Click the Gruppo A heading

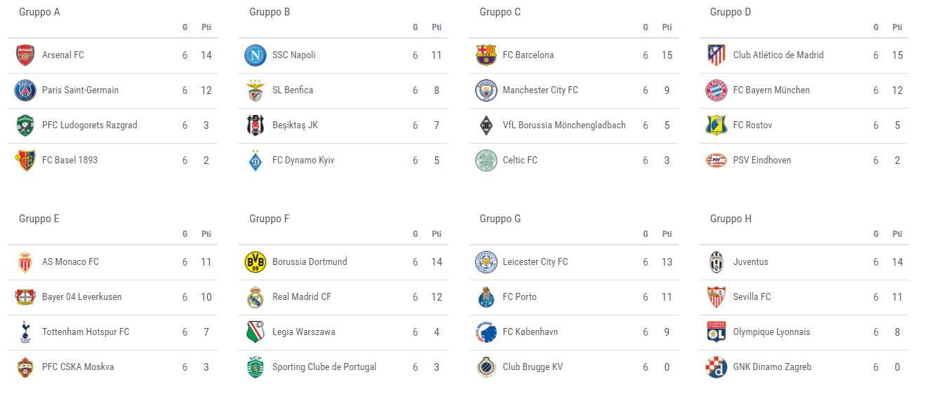point(39,12)
